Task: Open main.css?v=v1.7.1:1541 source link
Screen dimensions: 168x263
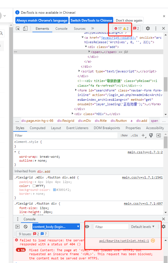Action: point(142,177)
